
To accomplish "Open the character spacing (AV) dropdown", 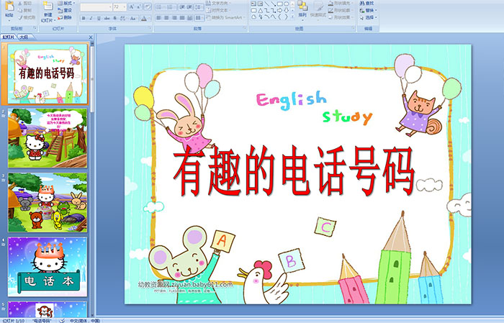I will 124,18.
